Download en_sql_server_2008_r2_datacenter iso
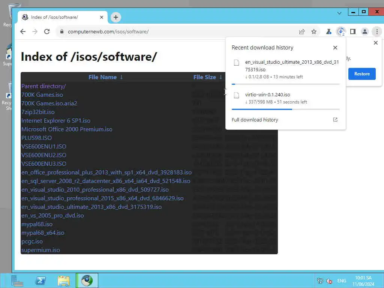 (106, 181)
